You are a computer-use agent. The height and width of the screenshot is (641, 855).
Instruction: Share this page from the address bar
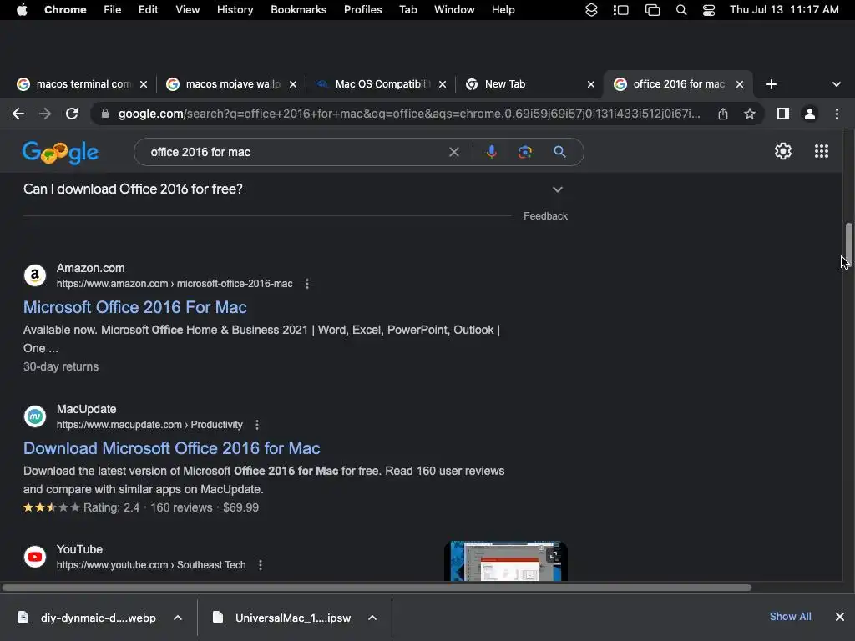coord(723,114)
